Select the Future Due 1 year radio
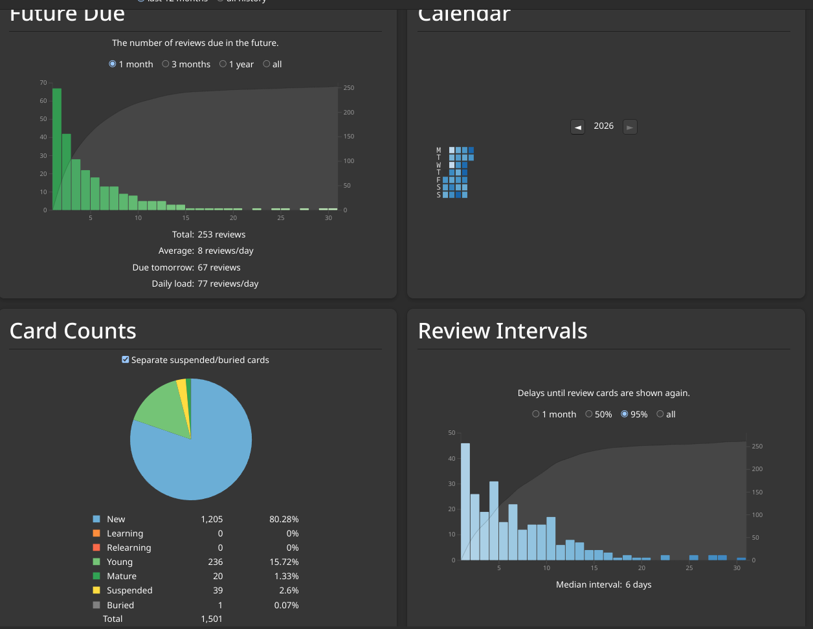The width and height of the screenshot is (813, 629). pos(223,64)
